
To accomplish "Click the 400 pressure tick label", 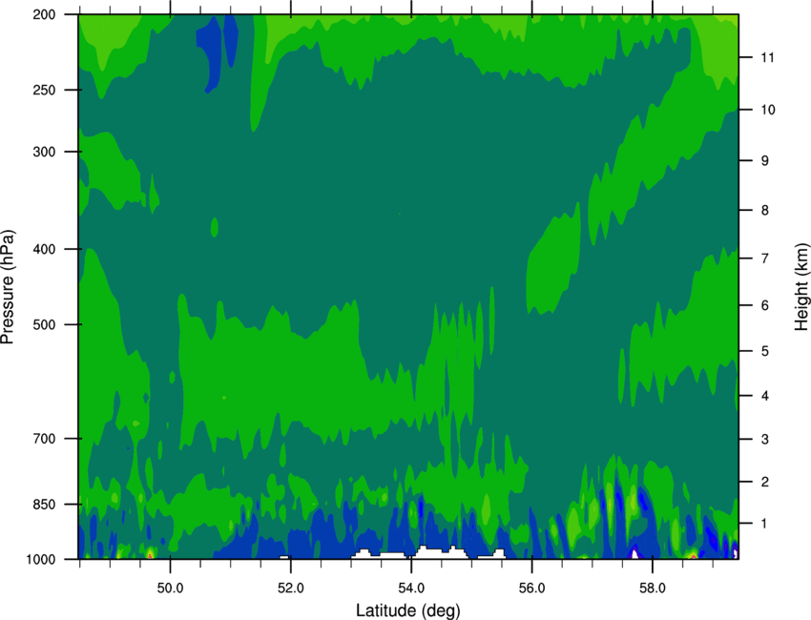I will click(x=44, y=249).
